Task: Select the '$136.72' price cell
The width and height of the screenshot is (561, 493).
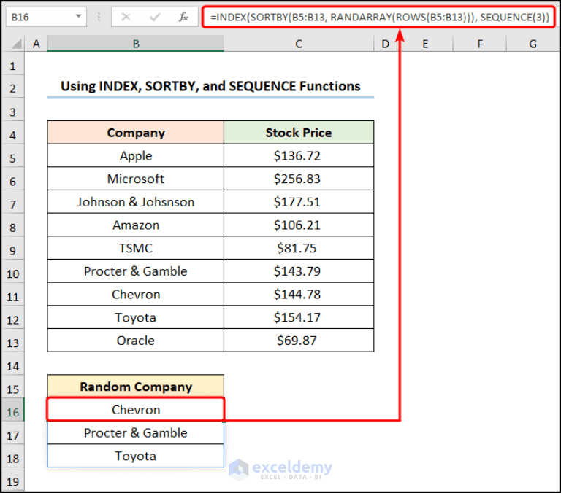Action: [x=299, y=156]
